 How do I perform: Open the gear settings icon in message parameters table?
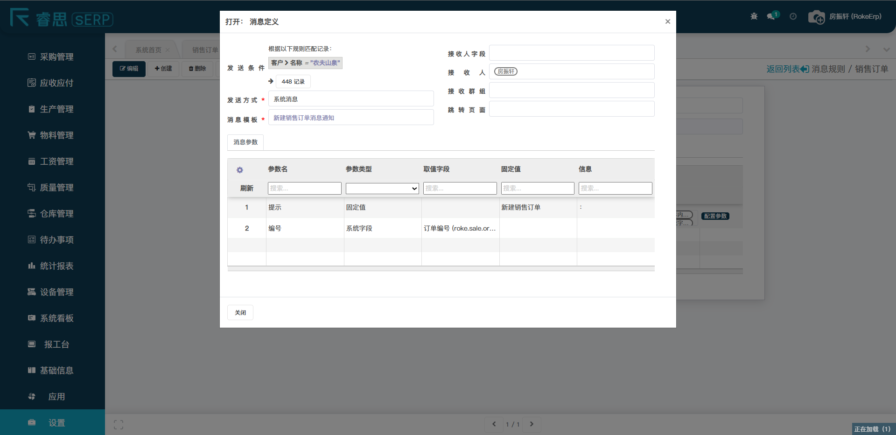tap(240, 170)
